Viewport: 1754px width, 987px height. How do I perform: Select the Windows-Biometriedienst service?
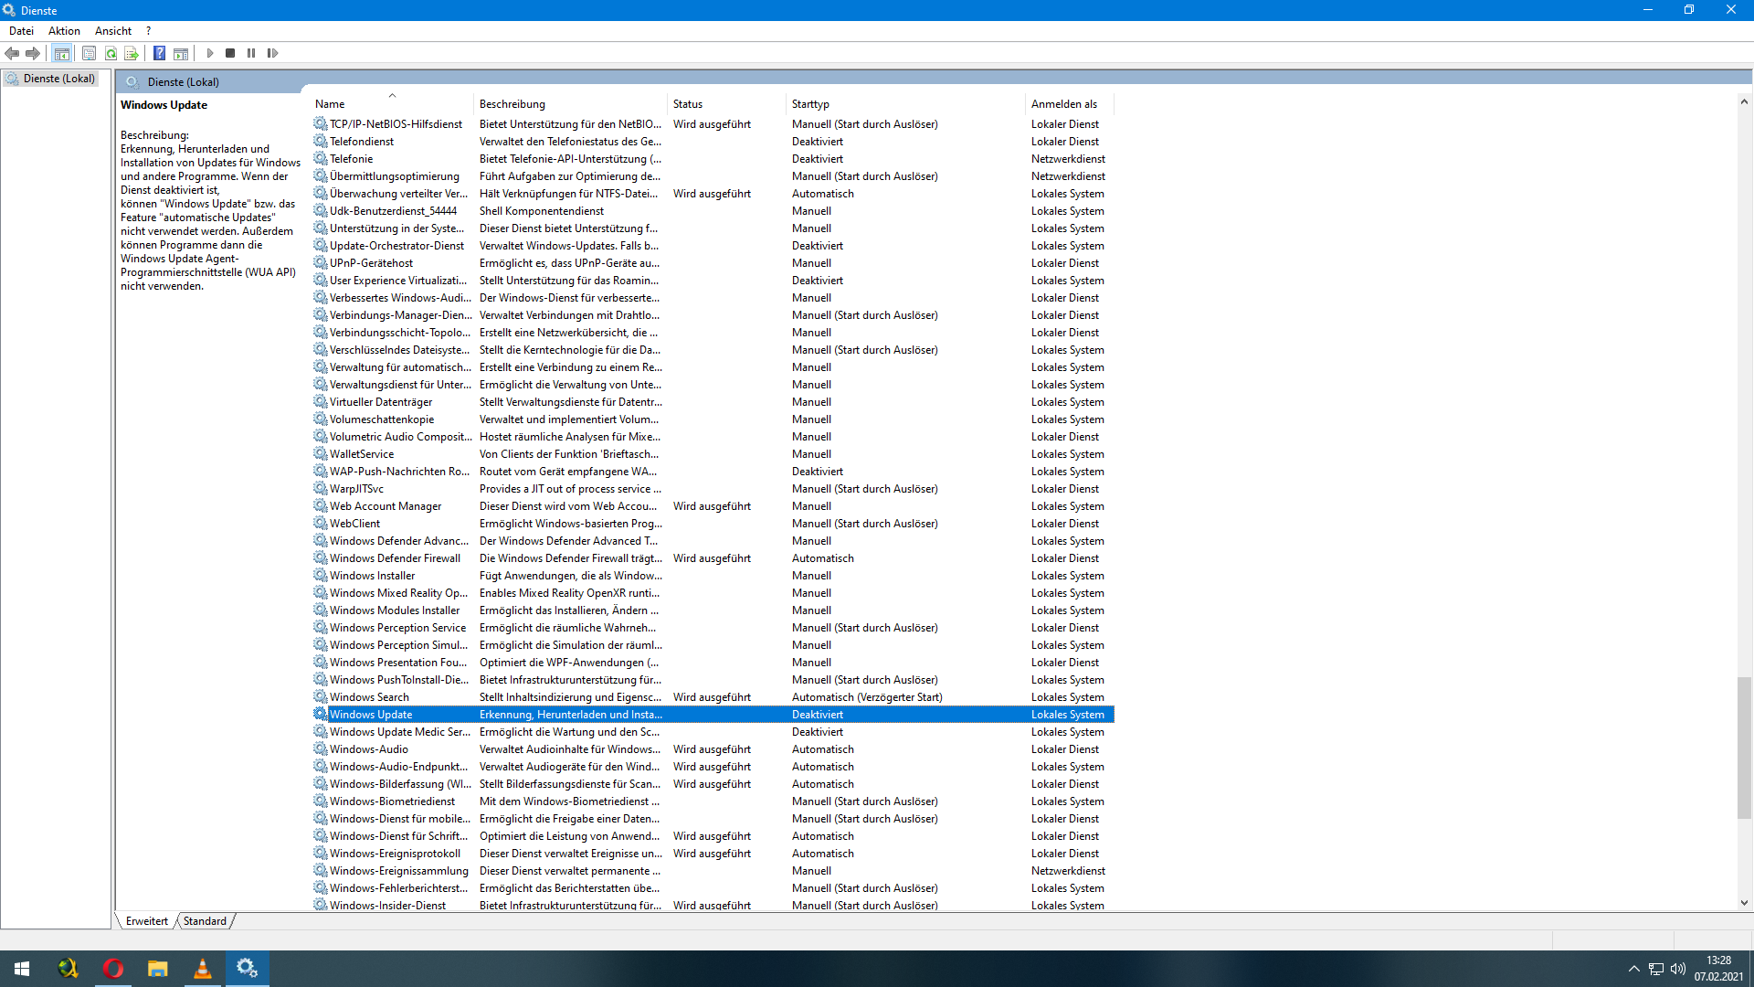click(x=713, y=801)
